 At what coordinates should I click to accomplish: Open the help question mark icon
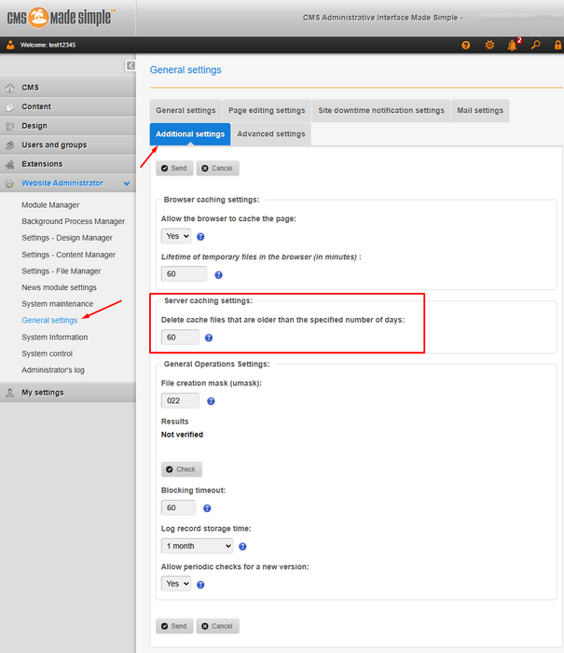tap(466, 45)
